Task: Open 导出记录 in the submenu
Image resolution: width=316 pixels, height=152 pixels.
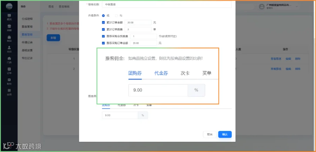Action: click(27, 58)
